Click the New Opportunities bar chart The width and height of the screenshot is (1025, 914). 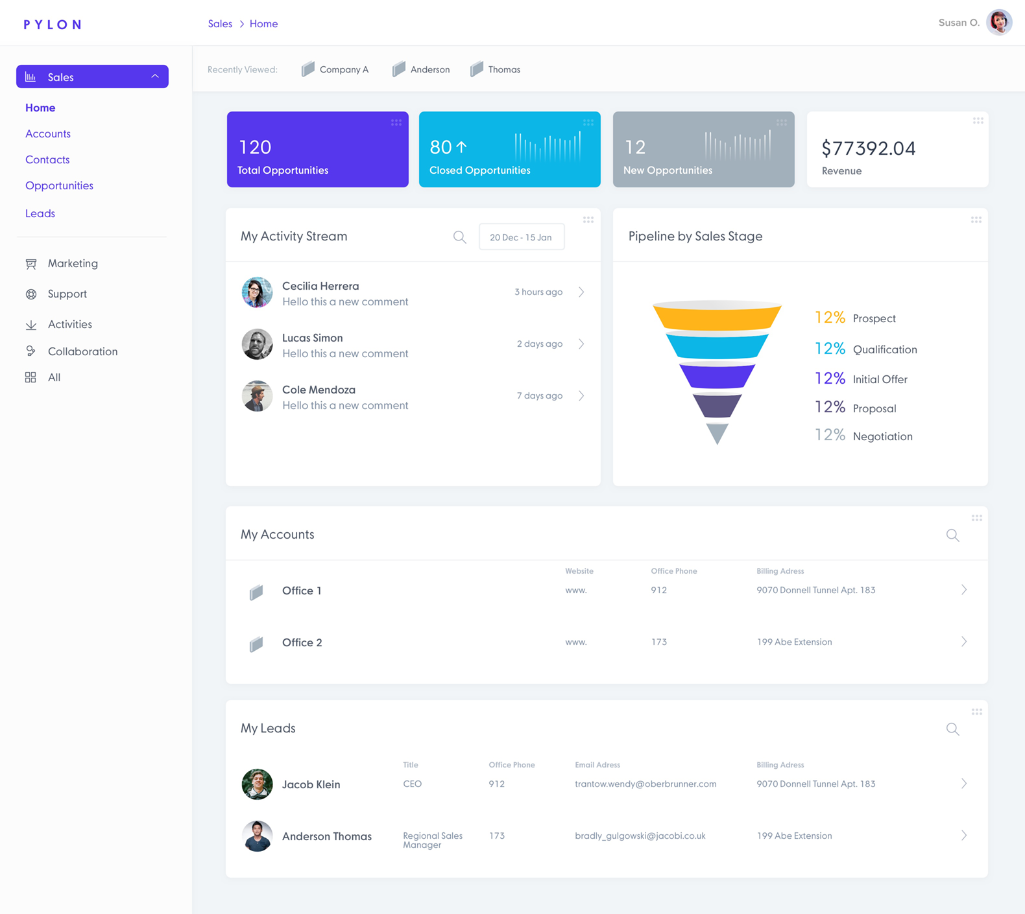[x=738, y=145]
